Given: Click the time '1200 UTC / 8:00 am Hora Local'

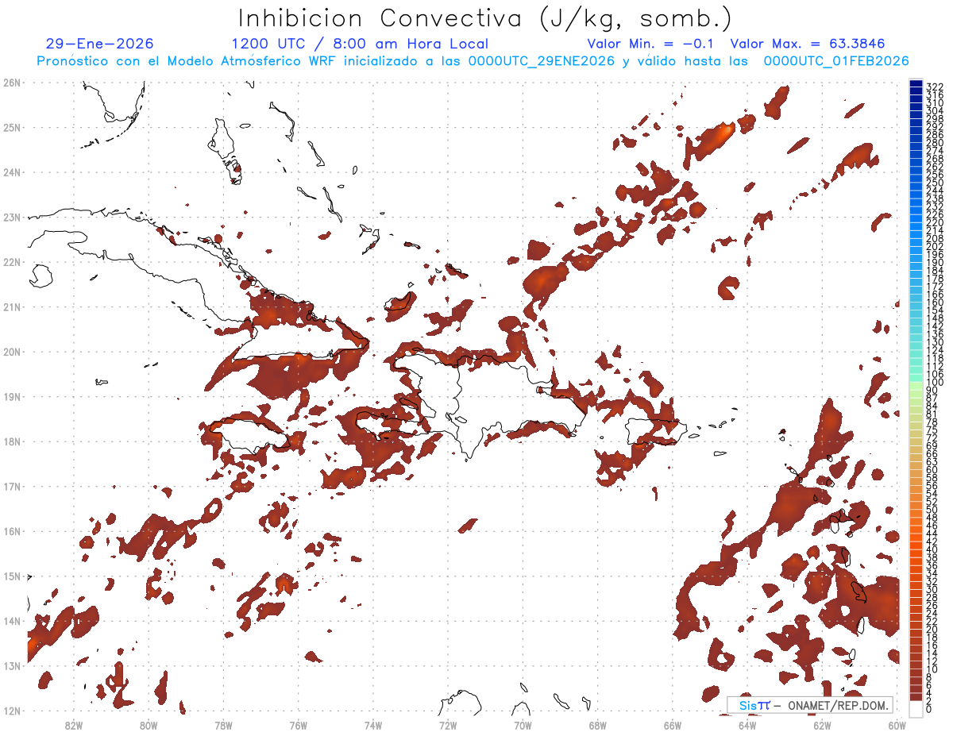Looking at the screenshot, I should pyautogui.click(x=360, y=44).
